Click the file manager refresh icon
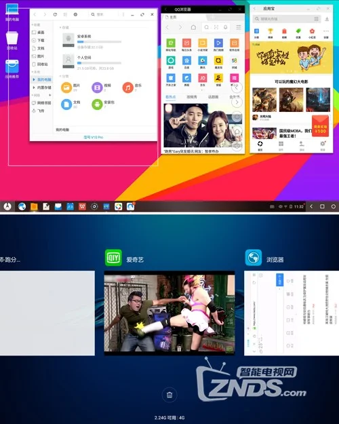 pos(55,14)
